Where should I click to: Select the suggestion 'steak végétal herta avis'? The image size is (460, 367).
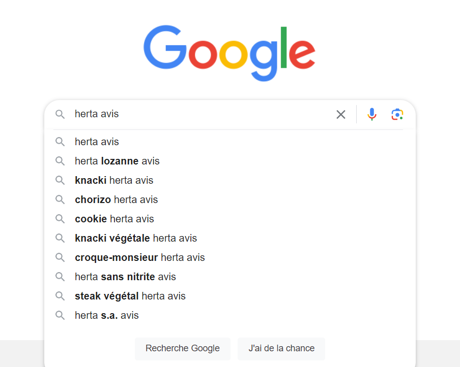point(130,296)
